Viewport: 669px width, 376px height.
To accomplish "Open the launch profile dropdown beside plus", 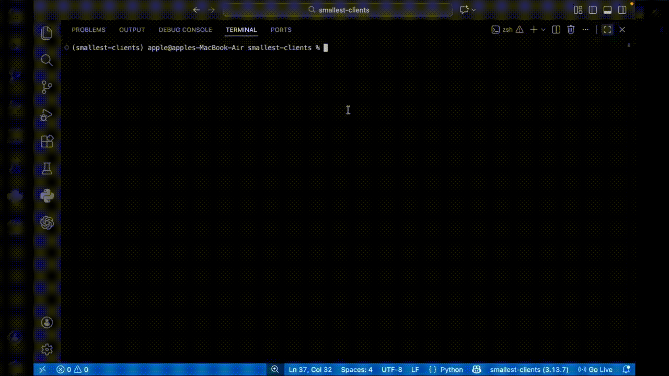I will [543, 30].
